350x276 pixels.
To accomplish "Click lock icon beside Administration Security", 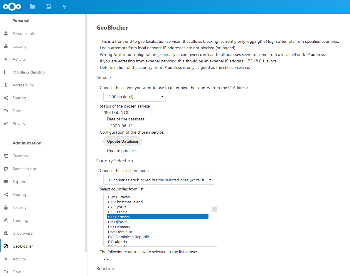I will [6, 208].
